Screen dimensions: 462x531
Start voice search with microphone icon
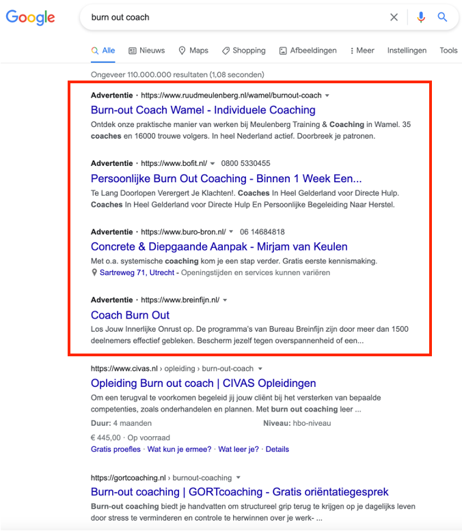pos(421,17)
